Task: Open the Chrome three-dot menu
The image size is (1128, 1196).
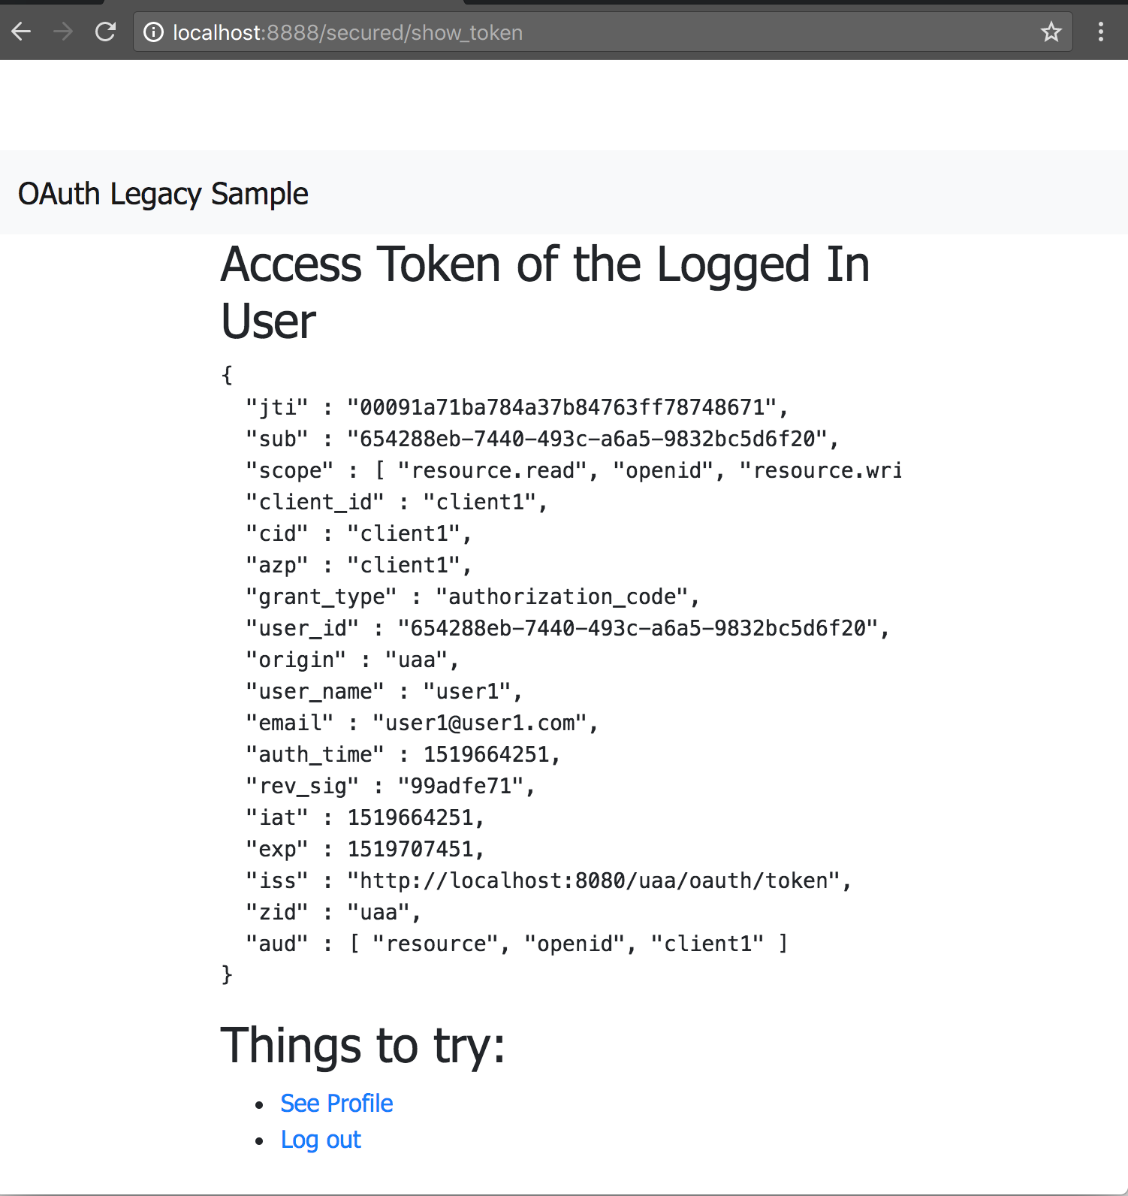Action: click(x=1100, y=32)
